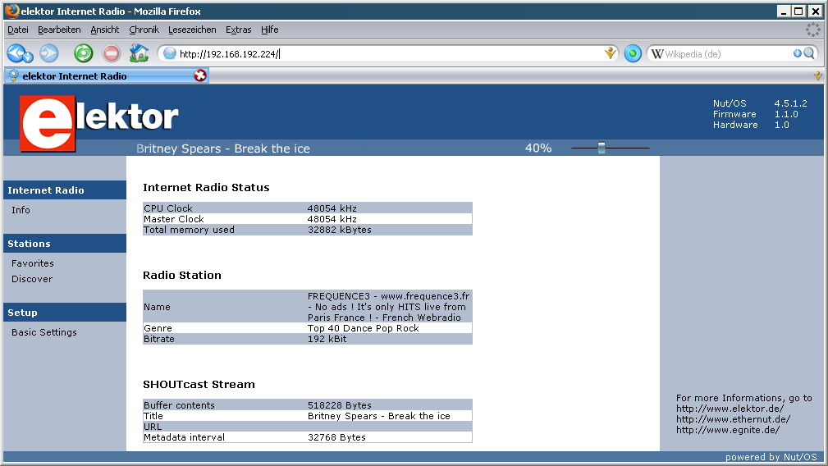Click the green Go button beside address bar
The height and width of the screenshot is (466, 828).
(632, 53)
